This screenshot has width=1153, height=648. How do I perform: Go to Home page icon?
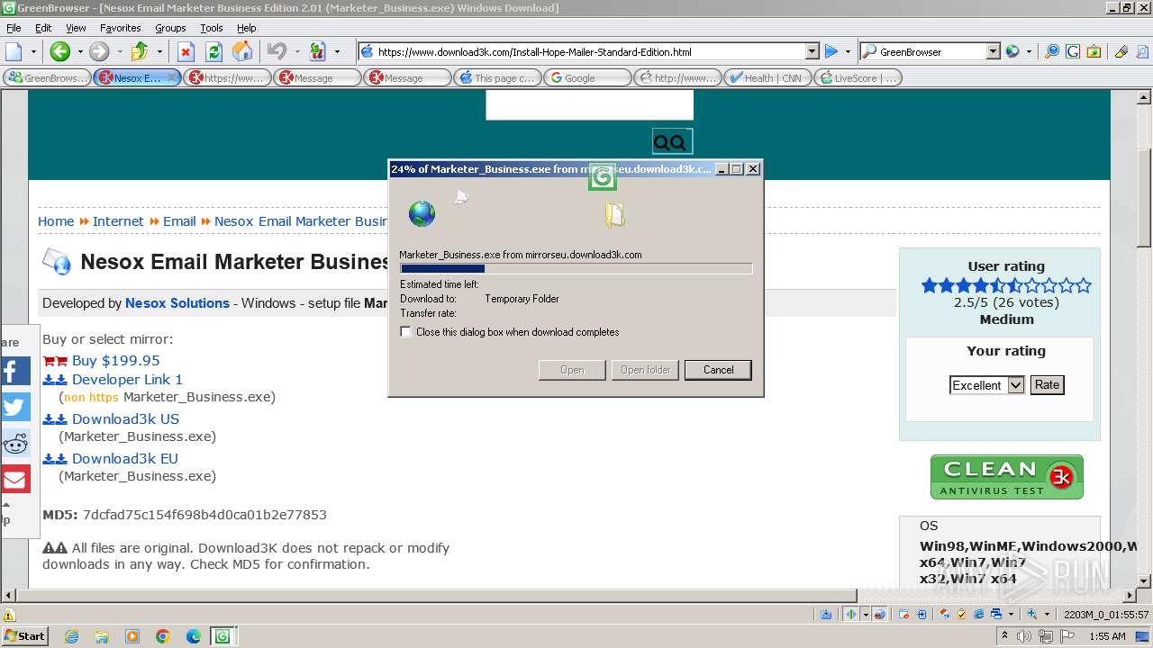[242, 51]
